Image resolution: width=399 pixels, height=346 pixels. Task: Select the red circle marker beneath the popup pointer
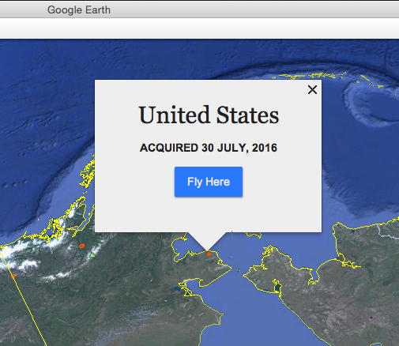209,254
